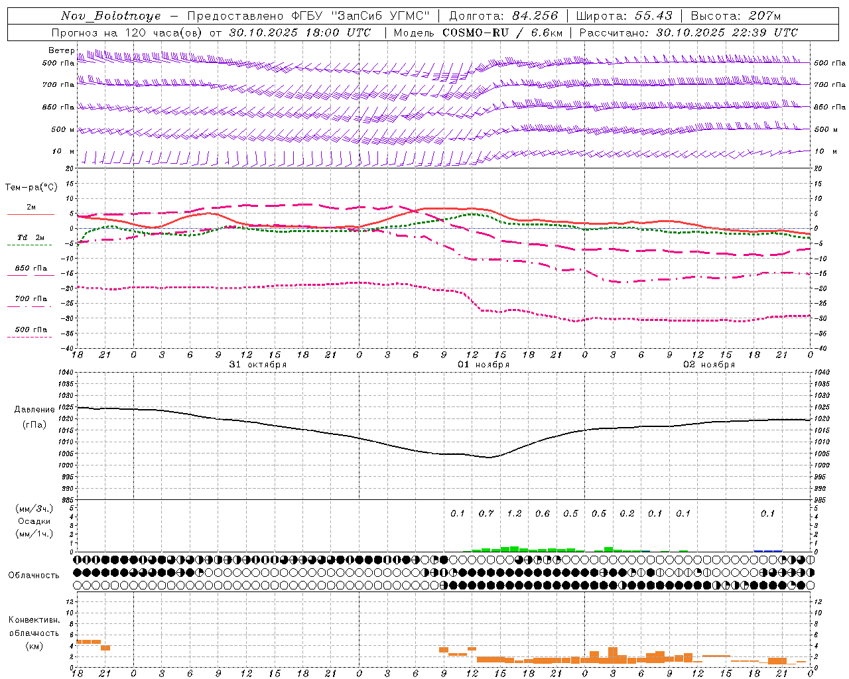Select the "Осадки" precipitation label
This screenshot has width=849, height=679.
click(34, 521)
